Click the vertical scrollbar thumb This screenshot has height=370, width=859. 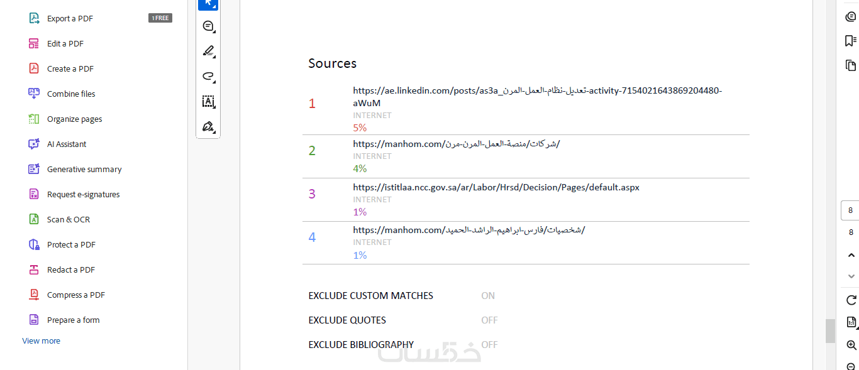831,330
